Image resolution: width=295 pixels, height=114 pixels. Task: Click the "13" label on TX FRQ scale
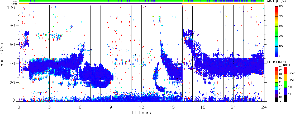coord(280,85)
